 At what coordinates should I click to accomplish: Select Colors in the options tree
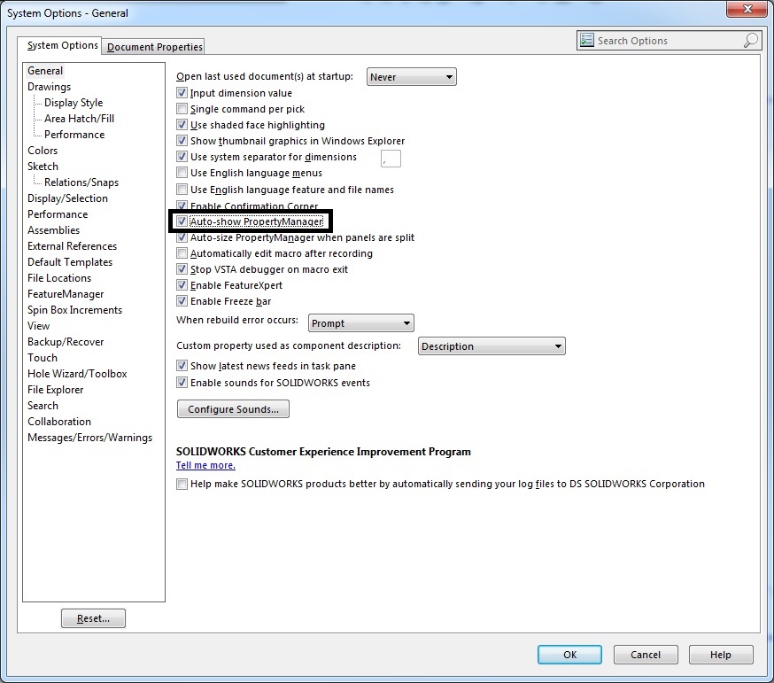pos(43,151)
